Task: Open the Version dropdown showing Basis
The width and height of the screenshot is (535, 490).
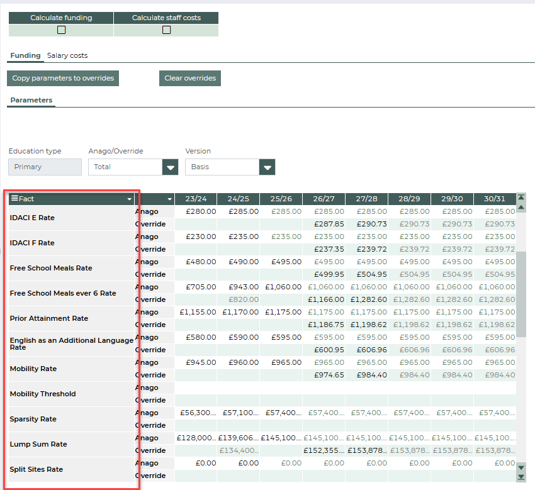Action: tap(267, 167)
